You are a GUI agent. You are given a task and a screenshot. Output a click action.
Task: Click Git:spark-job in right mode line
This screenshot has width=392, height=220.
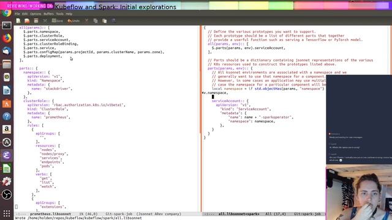(x=307, y=214)
